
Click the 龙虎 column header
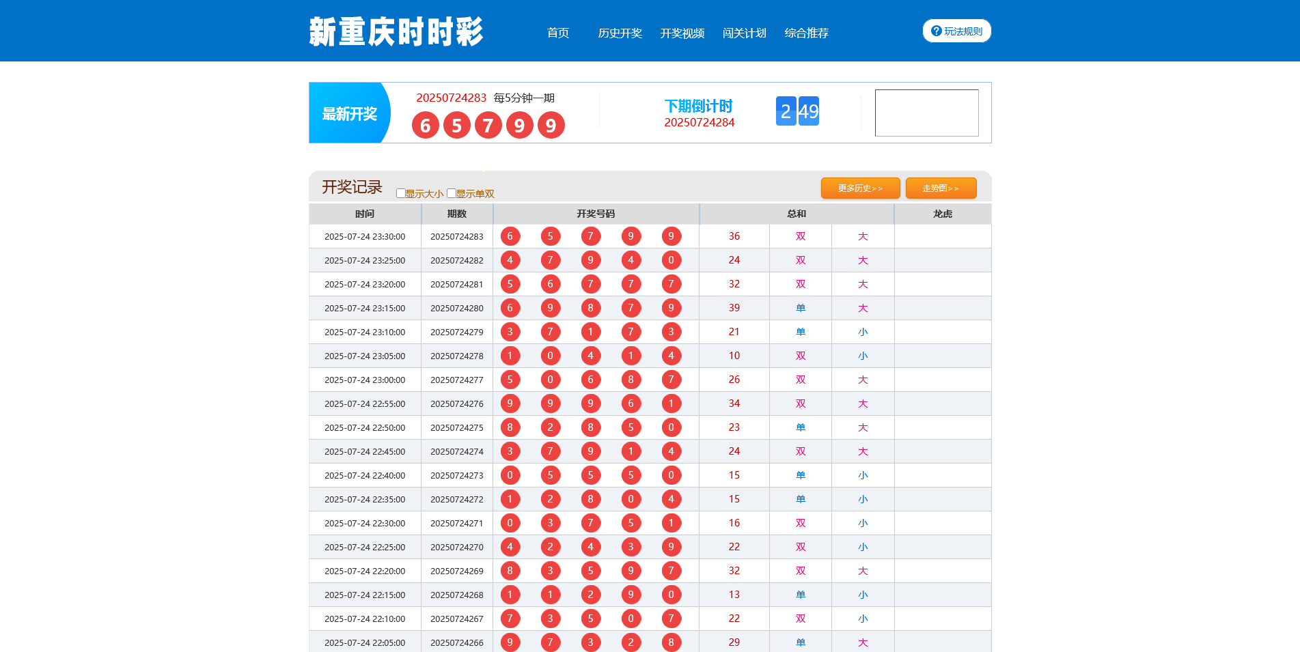[x=943, y=214]
